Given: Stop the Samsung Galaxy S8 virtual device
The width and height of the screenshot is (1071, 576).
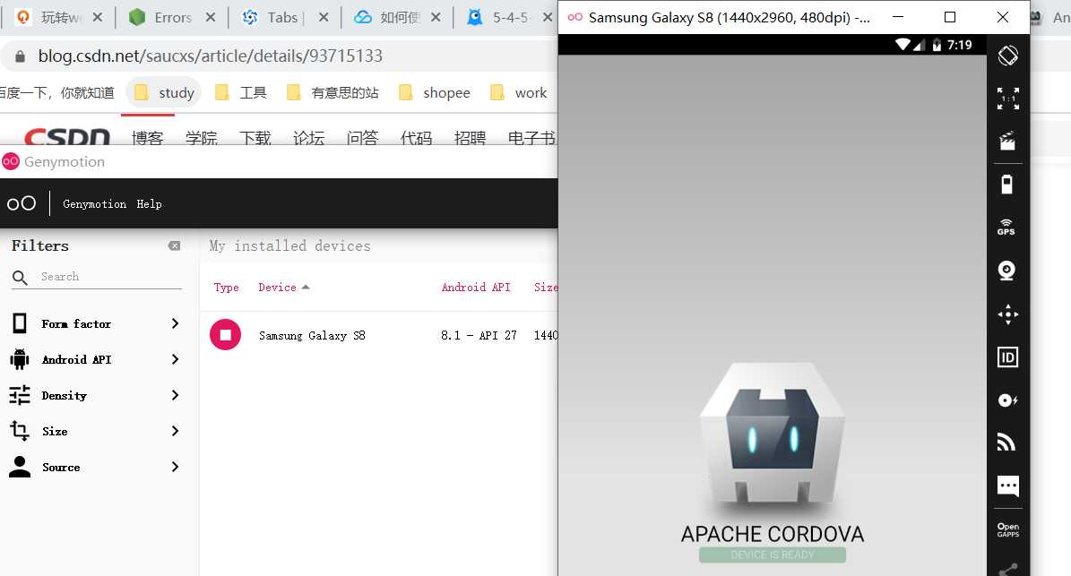Looking at the screenshot, I should [225, 334].
